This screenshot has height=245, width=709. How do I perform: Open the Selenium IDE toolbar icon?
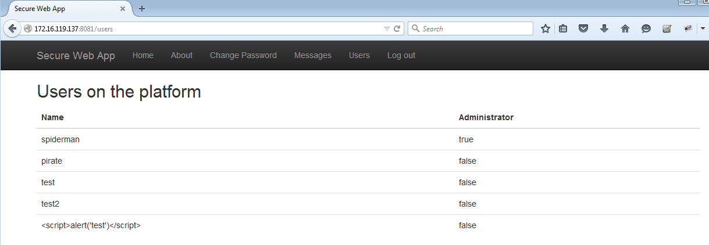[x=667, y=28]
